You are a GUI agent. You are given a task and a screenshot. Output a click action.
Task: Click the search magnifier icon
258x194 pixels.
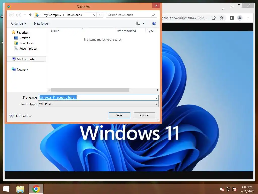[153, 15]
